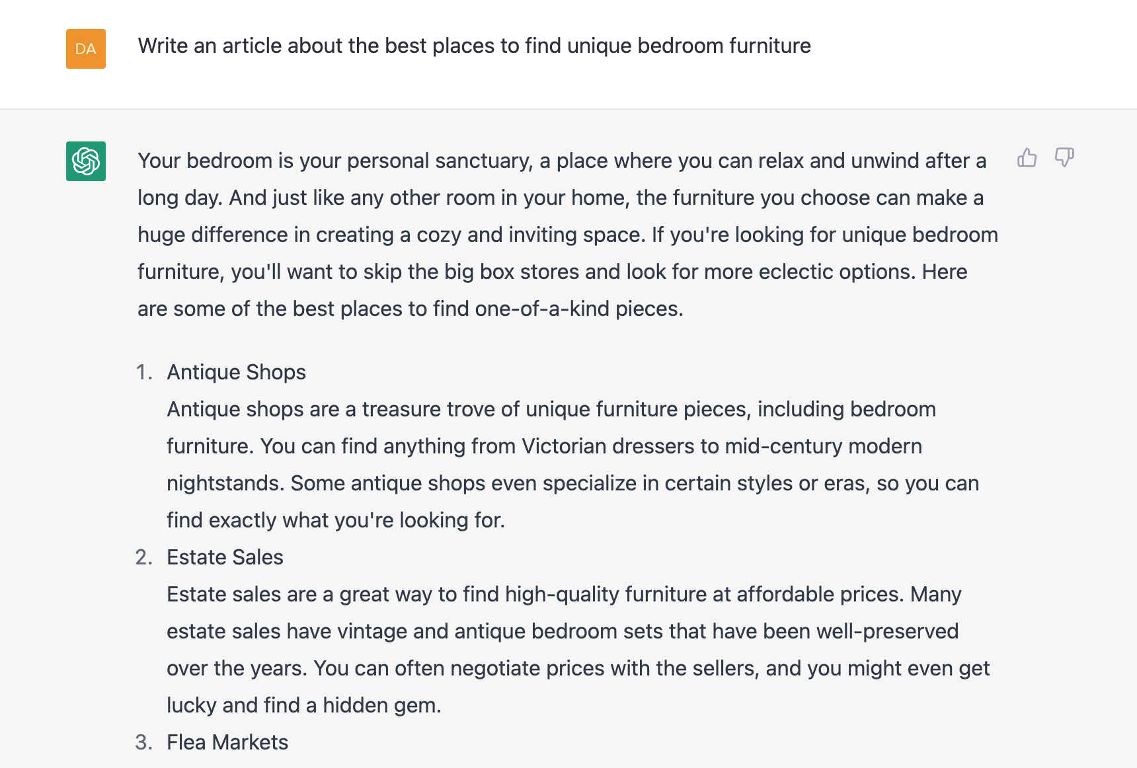Click the words 'Victorian dressers' in the response
Viewport: 1137px width, 768px height.
point(608,446)
